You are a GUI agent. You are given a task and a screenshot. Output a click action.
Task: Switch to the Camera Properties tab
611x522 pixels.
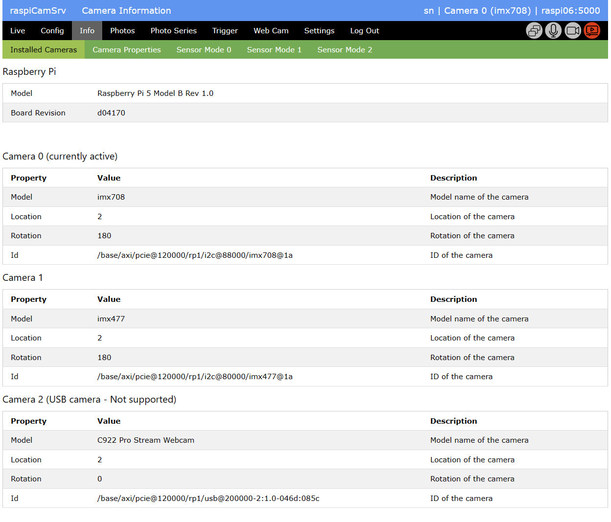click(x=127, y=50)
